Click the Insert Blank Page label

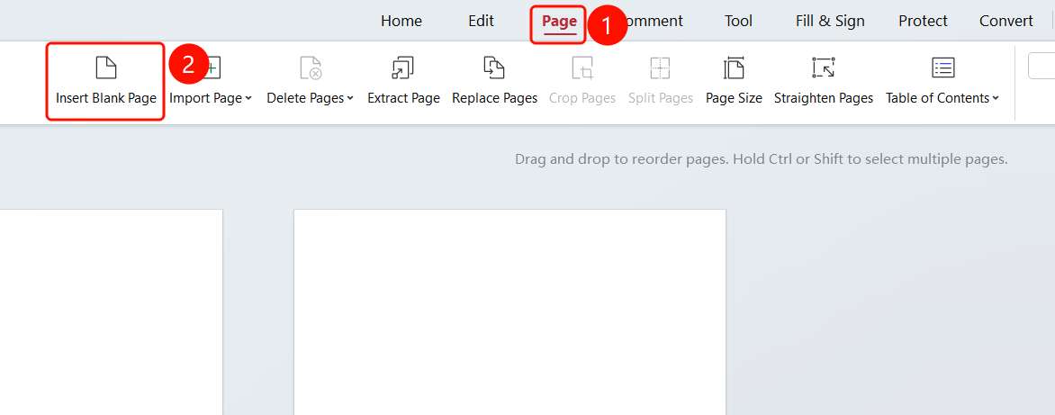(106, 98)
